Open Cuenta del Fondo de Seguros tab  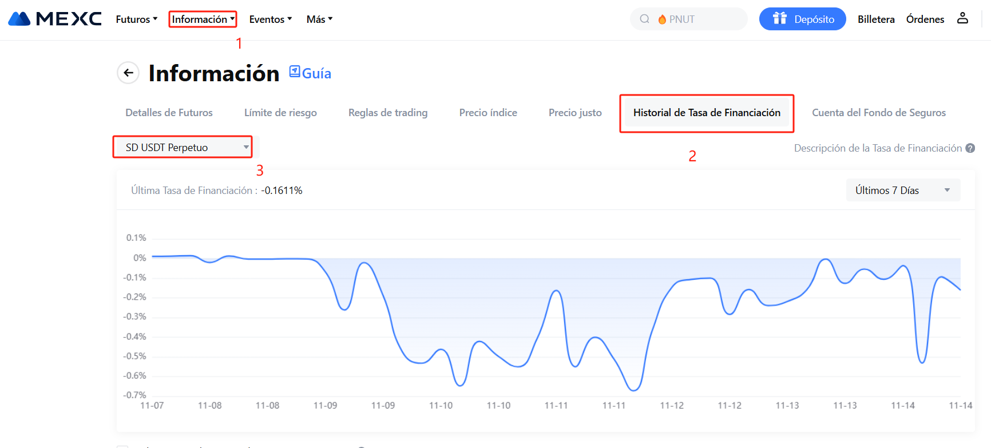[x=878, y=113]
